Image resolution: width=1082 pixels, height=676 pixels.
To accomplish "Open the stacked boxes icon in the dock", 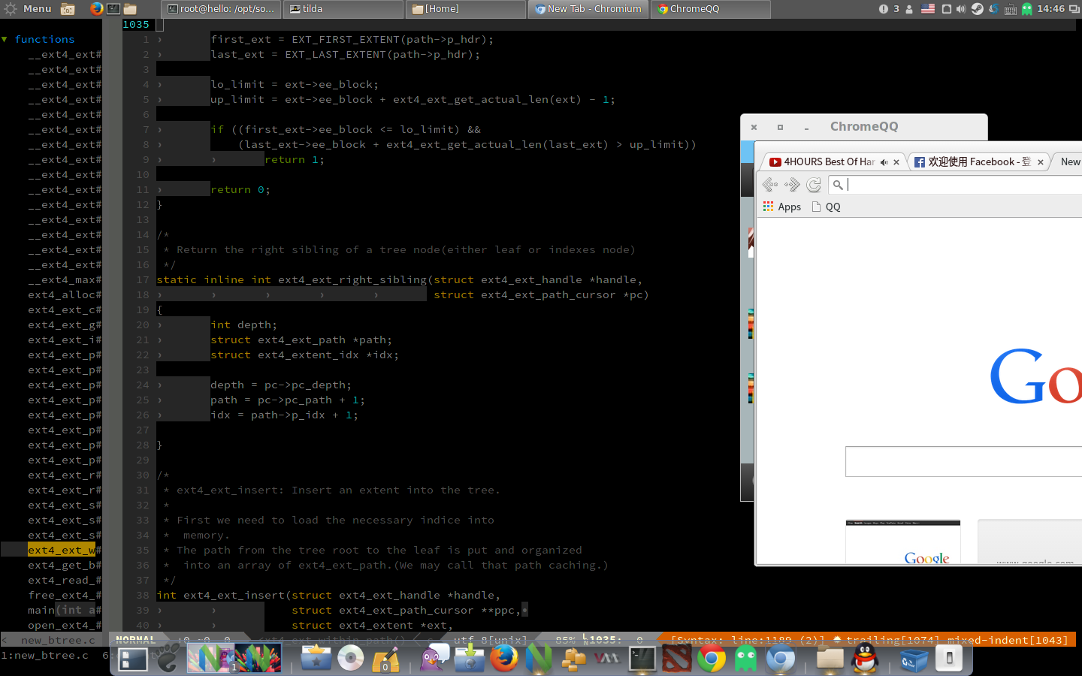I will click(x=574, y=659).
